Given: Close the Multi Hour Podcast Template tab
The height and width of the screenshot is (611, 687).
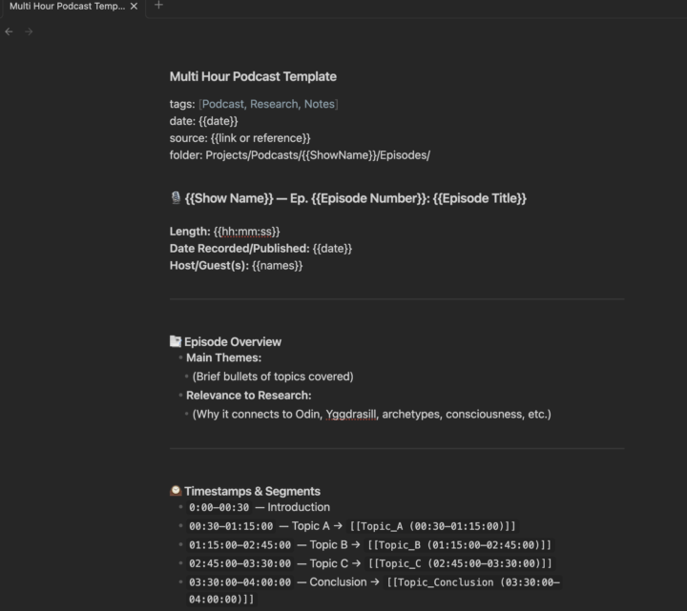Looking at the screenshot, I should pyautogui.click(x=134, y=6).
